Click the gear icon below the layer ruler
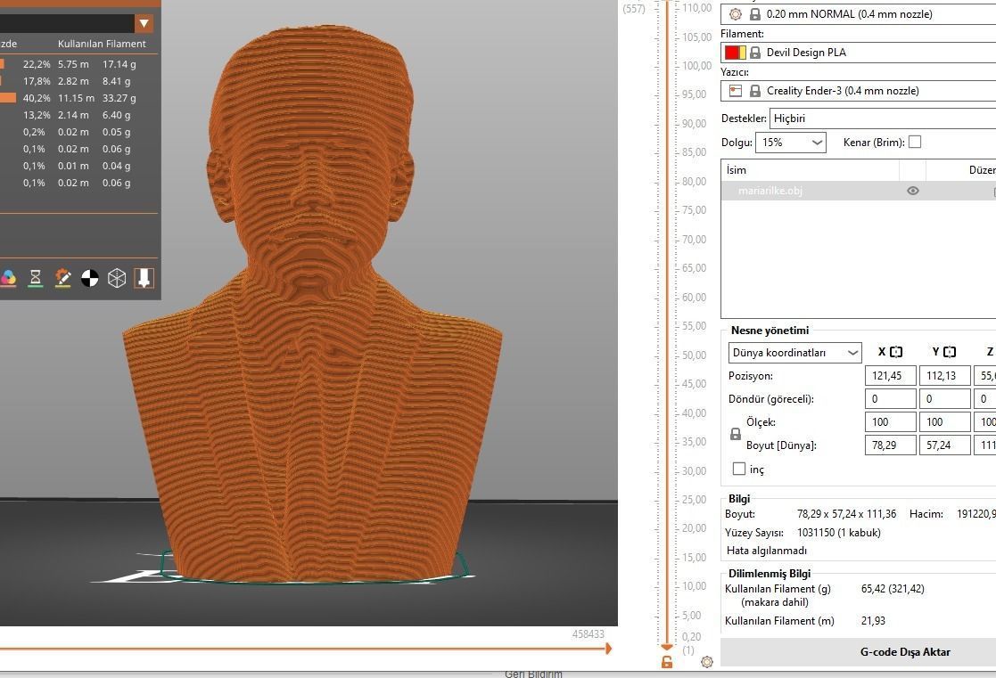The image size is (996, 678). pyautogui.click(x=707, y=662)
